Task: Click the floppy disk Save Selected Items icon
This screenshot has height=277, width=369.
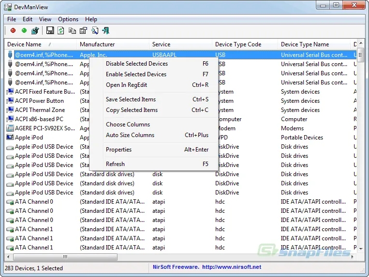Action: click(x=50, y=30)
